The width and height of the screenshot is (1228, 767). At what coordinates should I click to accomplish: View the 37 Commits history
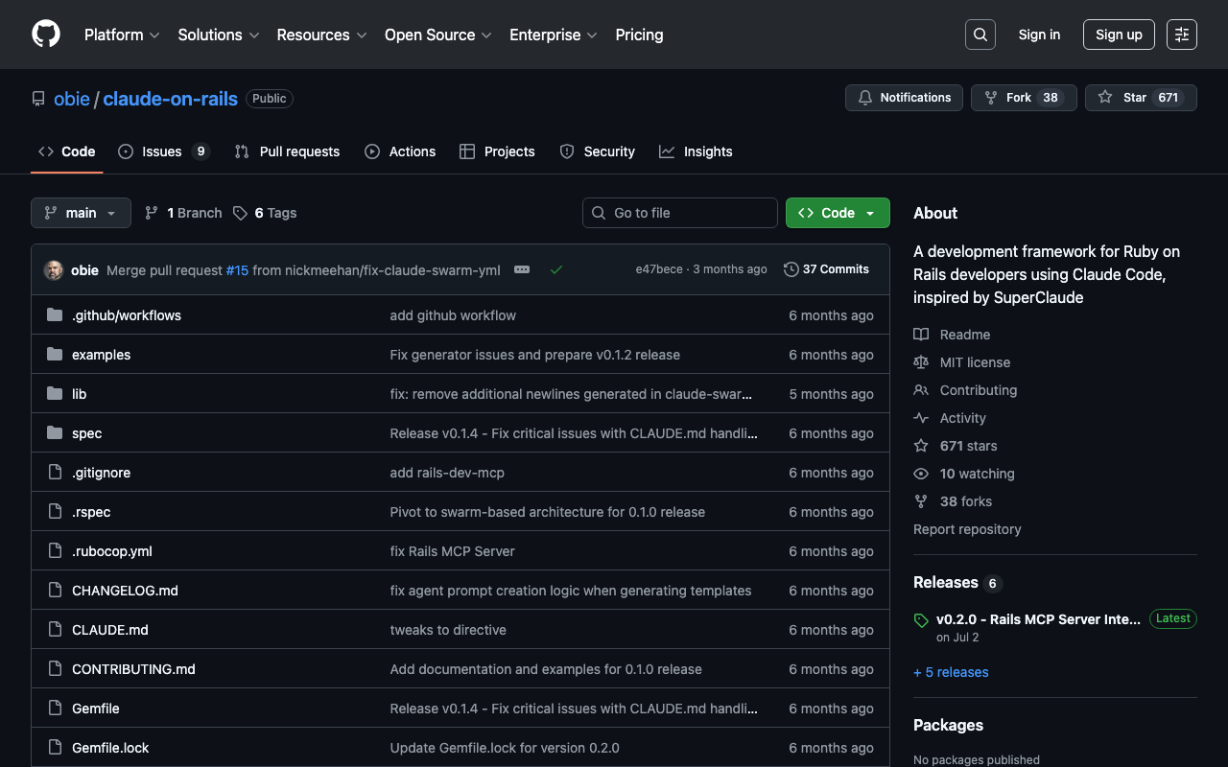point(826,269)
